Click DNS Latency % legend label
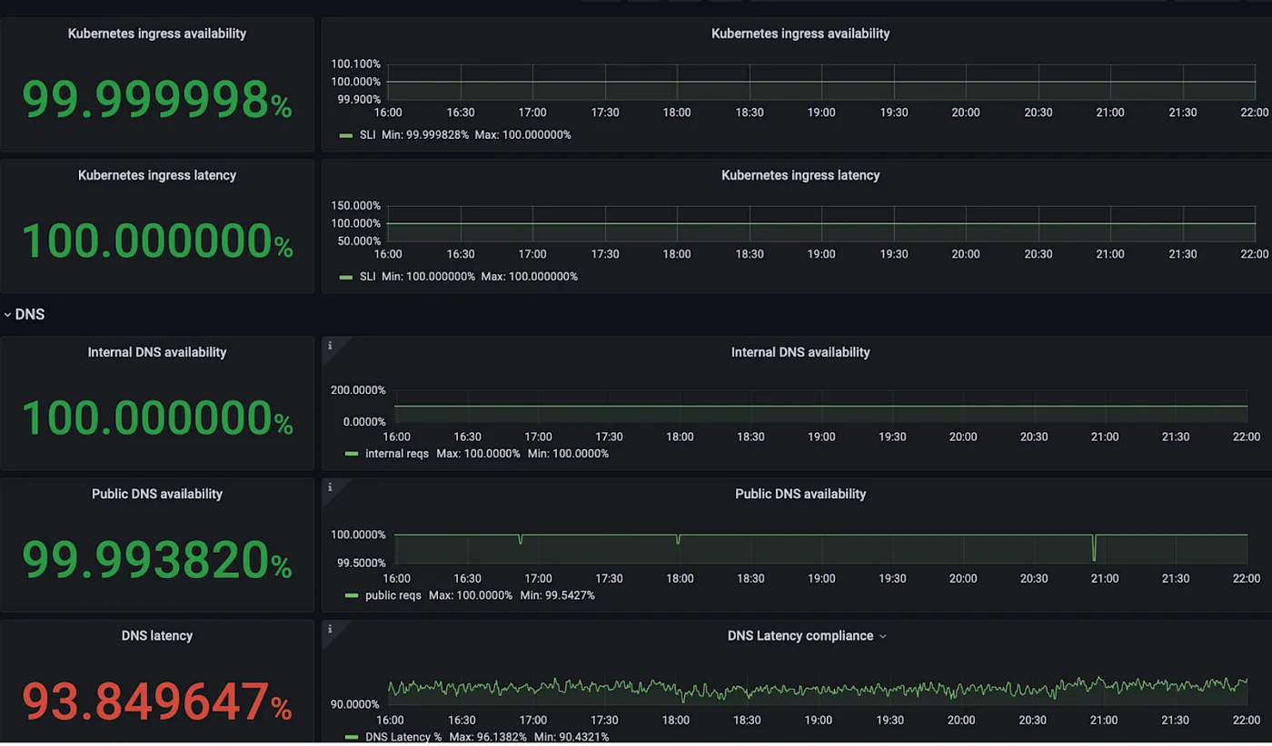1272x746 pixels. click(x=402, y=737)
